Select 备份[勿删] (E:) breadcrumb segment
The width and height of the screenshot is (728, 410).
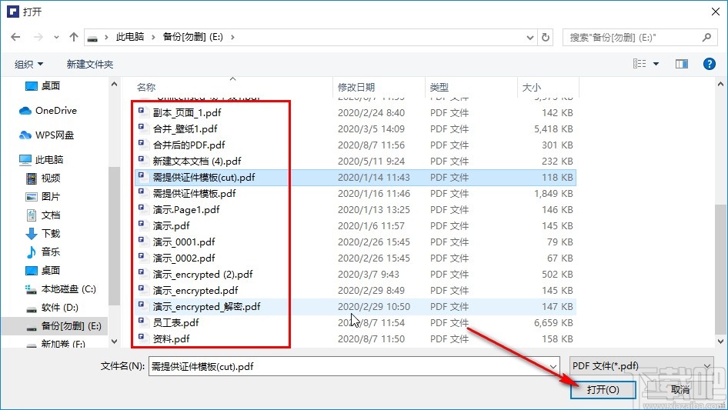[192, 37]
